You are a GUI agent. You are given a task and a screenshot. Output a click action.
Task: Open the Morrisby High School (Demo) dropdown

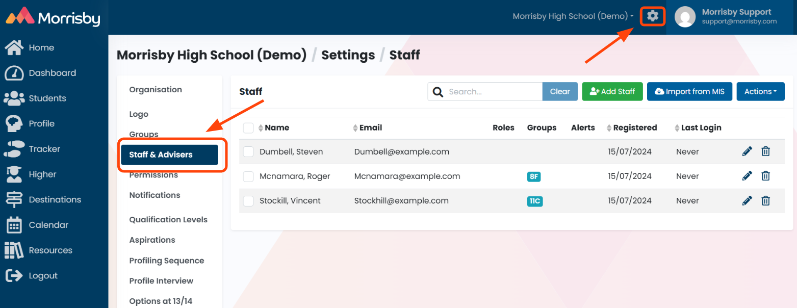coord(573,16)
